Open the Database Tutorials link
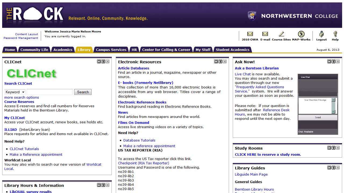 point(139,140)
